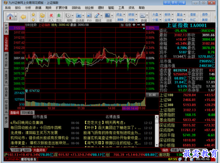The image size is (220, 163).
Task: Open the 选股 stock picker icon
Action: click(108, 15)
